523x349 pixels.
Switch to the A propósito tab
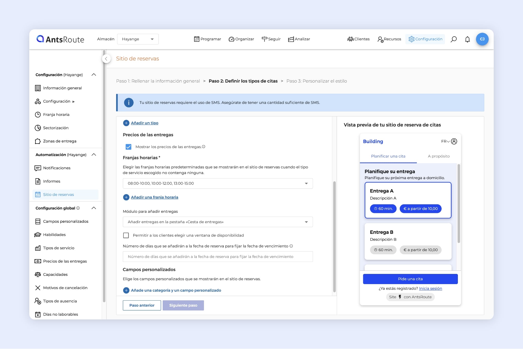[439, 156]
